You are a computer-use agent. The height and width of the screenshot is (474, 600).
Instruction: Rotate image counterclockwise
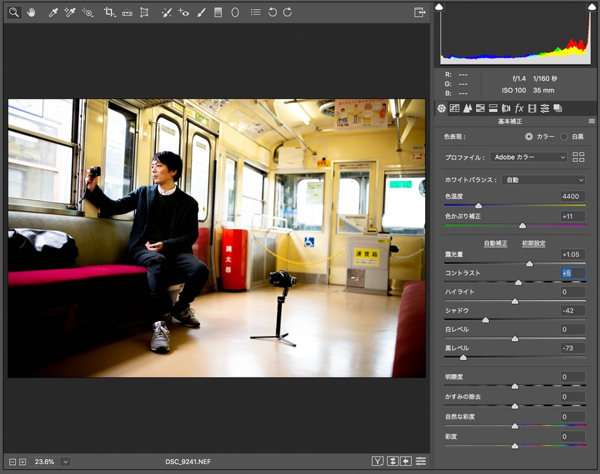pyautogui.click(x=272, y=13)
